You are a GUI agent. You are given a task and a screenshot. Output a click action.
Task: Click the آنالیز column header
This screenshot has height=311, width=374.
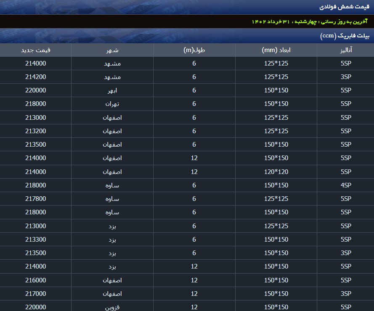point(346,50)
